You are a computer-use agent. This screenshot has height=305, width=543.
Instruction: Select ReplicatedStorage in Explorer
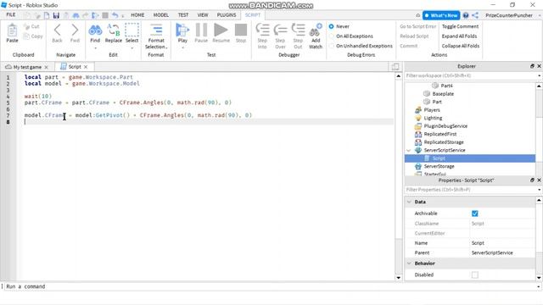444,142
